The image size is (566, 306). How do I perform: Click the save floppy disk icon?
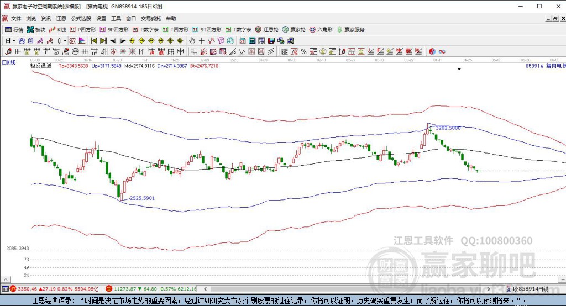(x=271, y=41)
